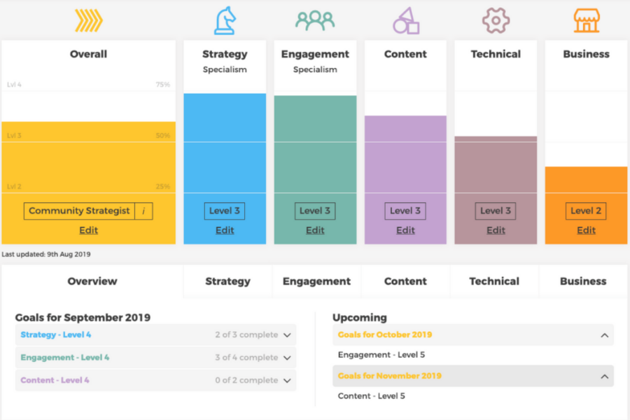The width and height of the screenshot is (630, 420).
Task: Expand the Strategy - Level 4 goal
Action: (287, 335)
